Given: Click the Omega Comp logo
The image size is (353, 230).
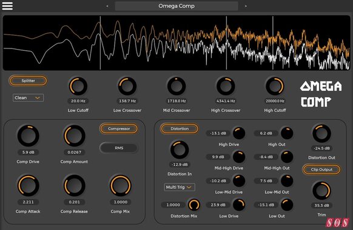Looking at the screenshot, I should 321,94.
